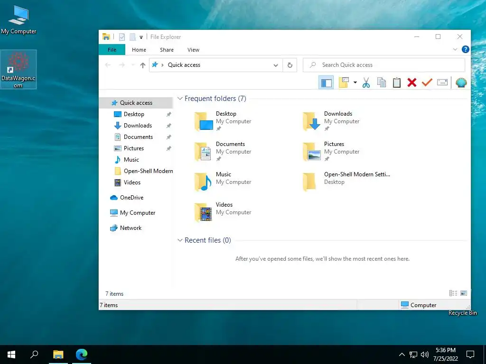The image size is (486, 364).
Task: Collapse the Recent files group
Action: [x=180, y=240]
